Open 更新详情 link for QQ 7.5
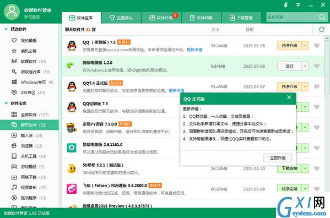The width and height of the screenshot is (330, 218). [194, 50]
